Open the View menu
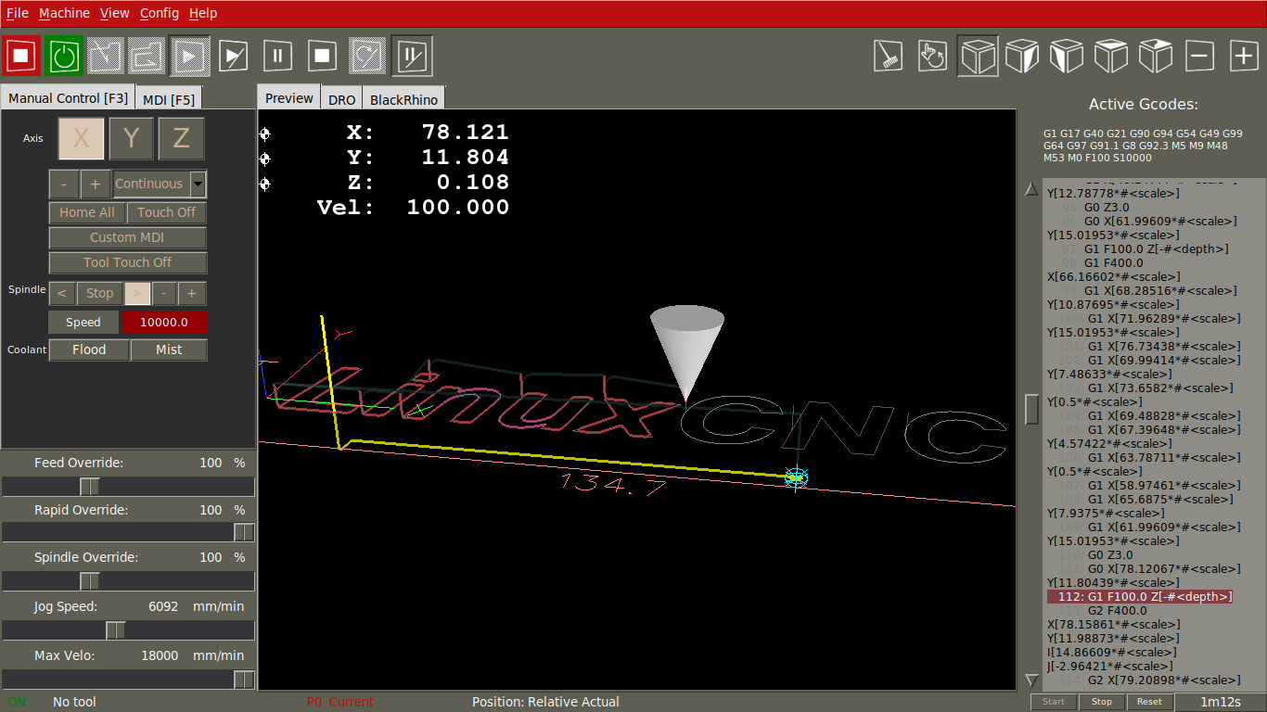The width and height of the screenshot is (1267, 712). 115,13
